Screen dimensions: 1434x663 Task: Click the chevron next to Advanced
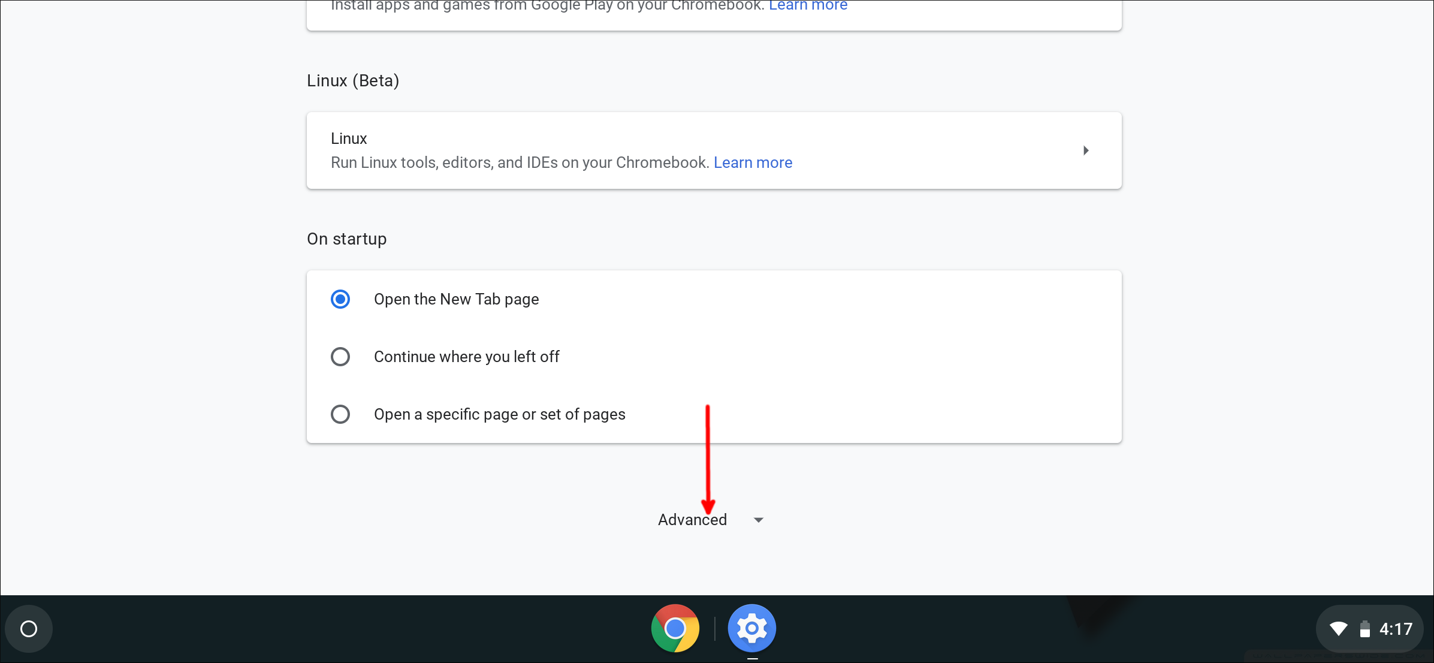click(x=758, y=520)
